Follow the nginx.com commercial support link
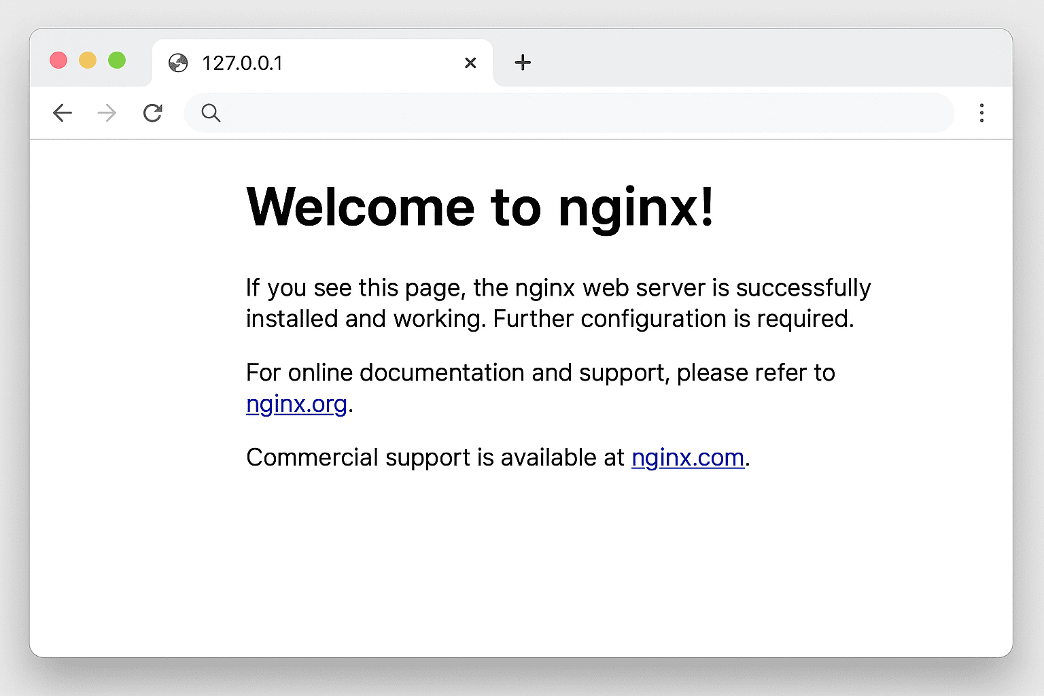Screen dimensions: 1044x696 688,457
